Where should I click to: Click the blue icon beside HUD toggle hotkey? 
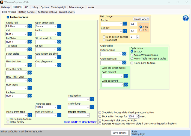pos(29,88)
